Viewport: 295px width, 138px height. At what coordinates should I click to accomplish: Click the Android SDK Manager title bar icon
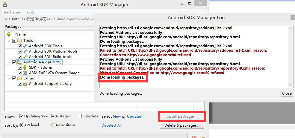coord(5,4)
